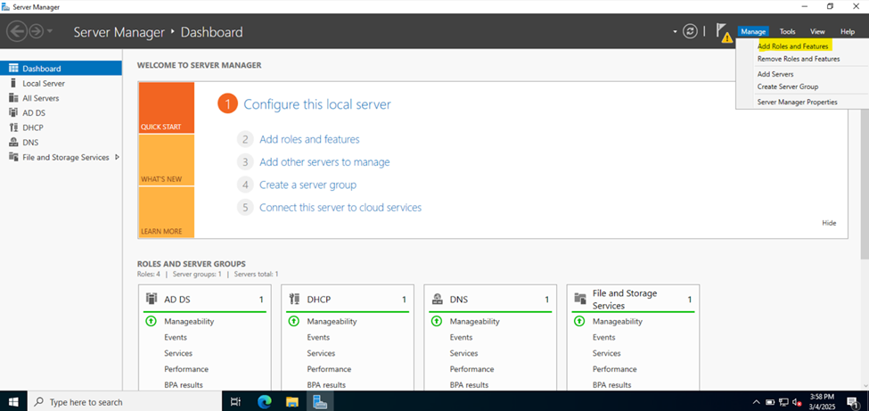The width and height of the screenshot is (869, 411).
Task: Select the LEARN MORE tile
Action: point(167,212)
